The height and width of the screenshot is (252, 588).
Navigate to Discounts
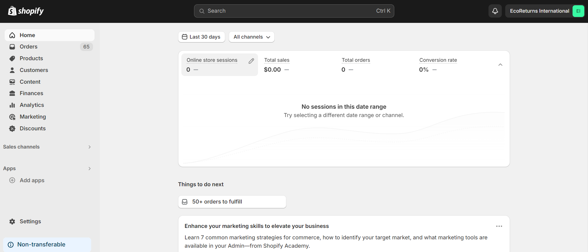click(x=32, y=128)
